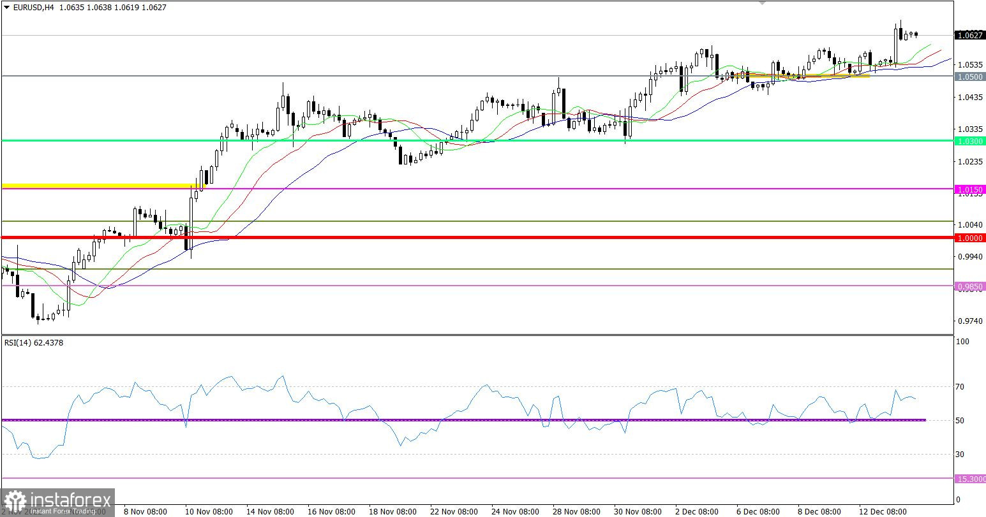This screenshot has width=986, height=517.
Task: Click the violet 0.9850 level tag
Action: (x=969, y=286)
